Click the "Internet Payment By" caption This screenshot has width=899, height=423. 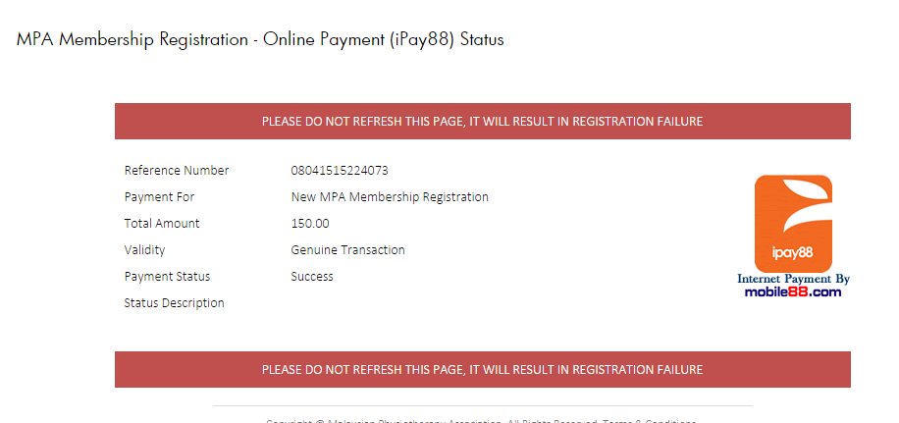793,279
